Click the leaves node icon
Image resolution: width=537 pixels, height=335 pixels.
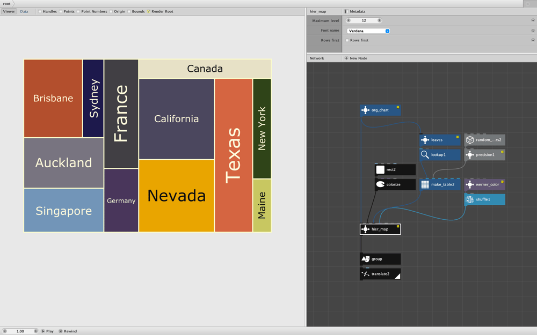(425, 140)
